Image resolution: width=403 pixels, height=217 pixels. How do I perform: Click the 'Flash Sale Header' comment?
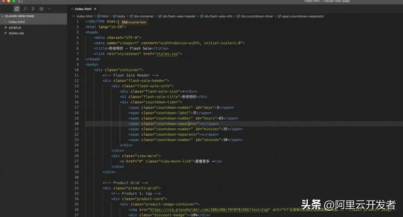(x=130, y=75)
